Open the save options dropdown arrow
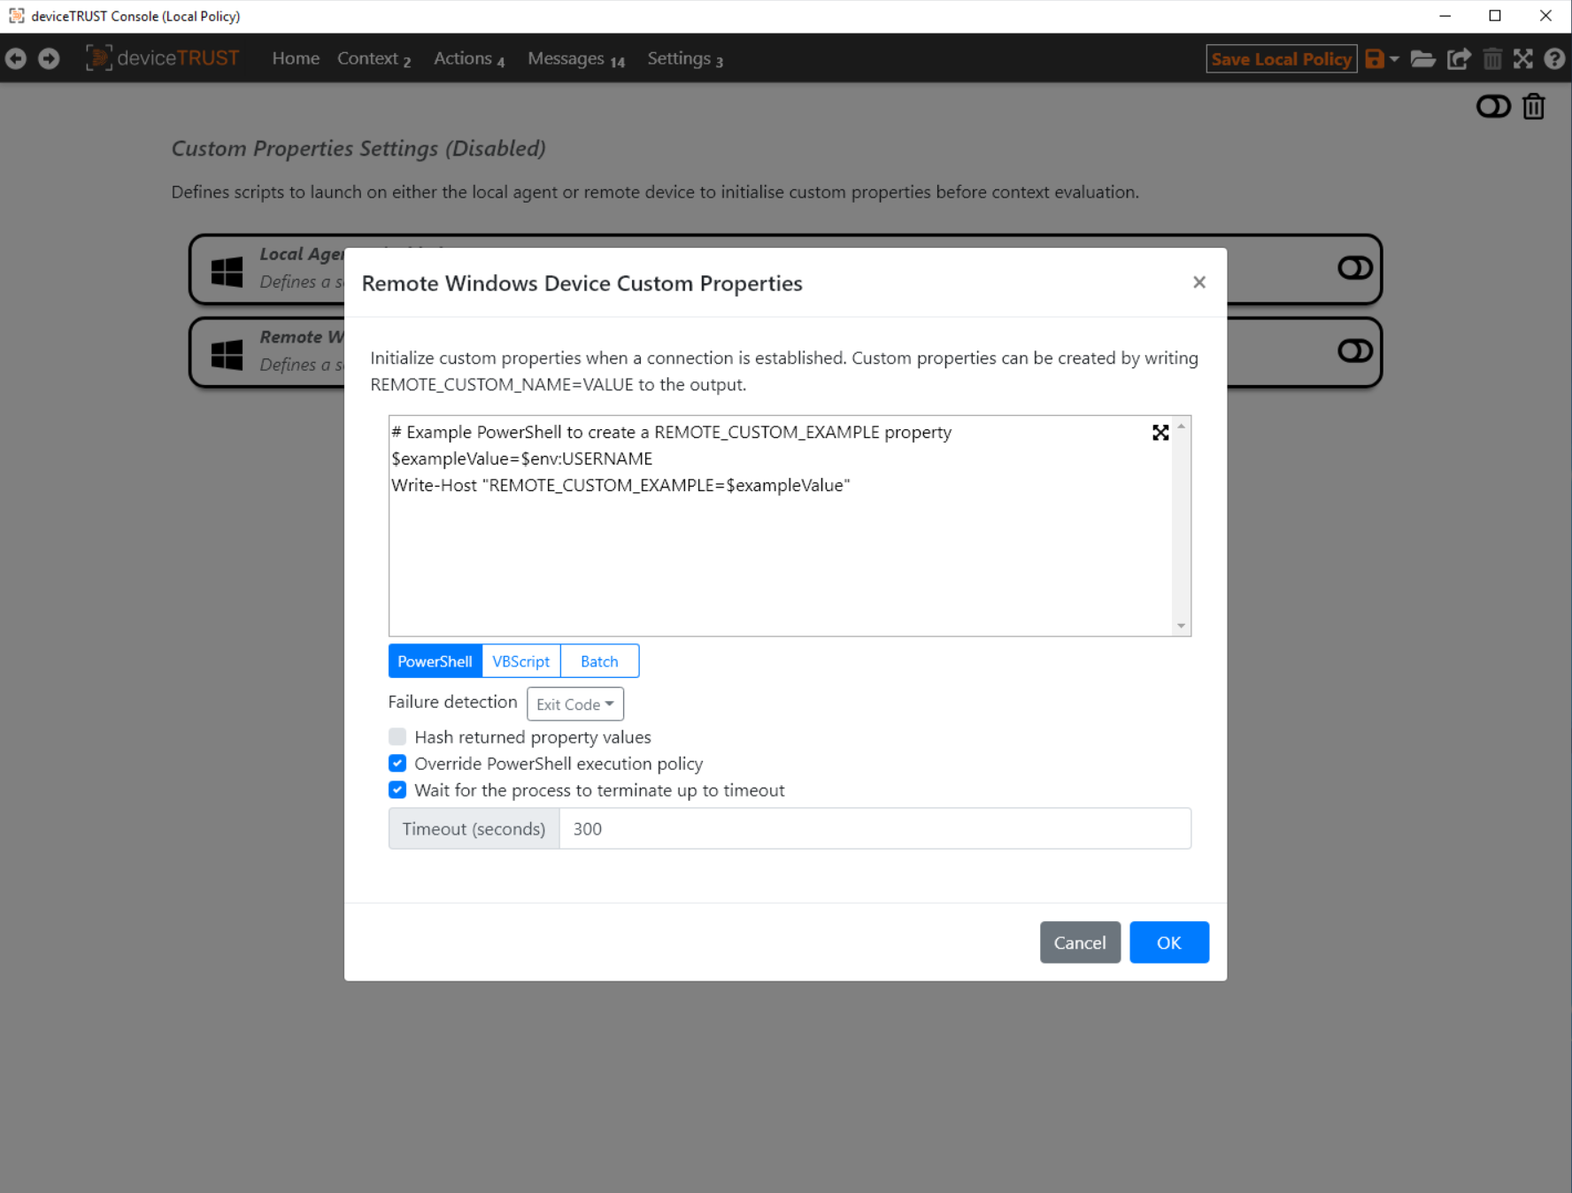1572x1193 pixels. click(x=1392, y=58)
